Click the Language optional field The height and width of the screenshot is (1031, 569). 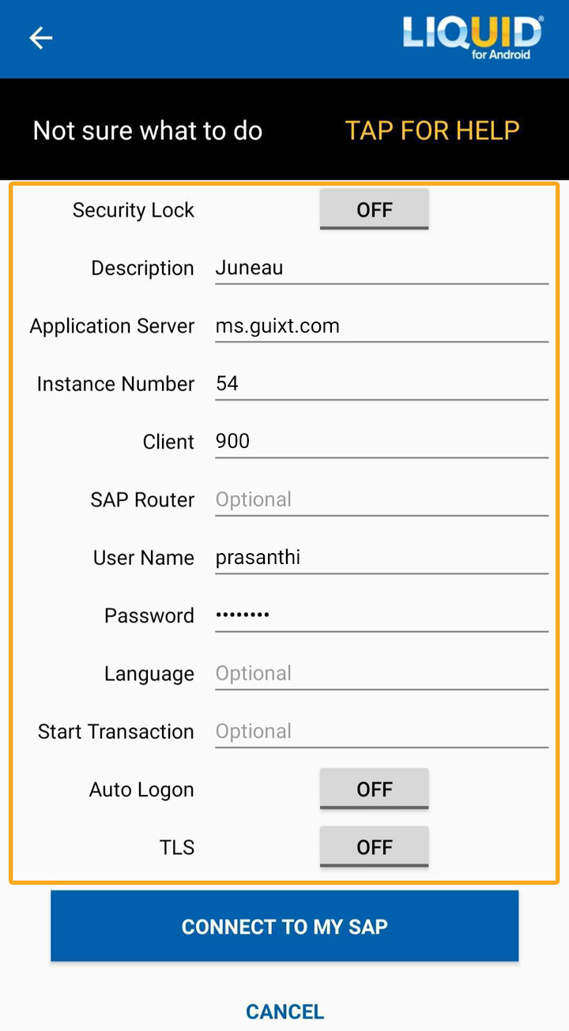point(381,673)
